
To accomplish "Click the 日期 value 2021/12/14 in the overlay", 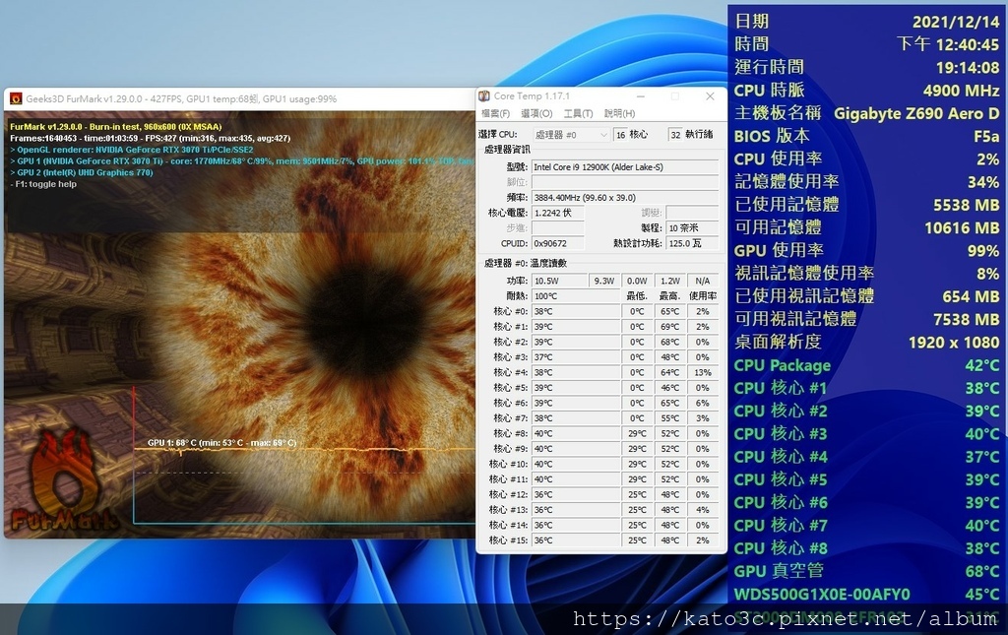I will coord(956,22).
